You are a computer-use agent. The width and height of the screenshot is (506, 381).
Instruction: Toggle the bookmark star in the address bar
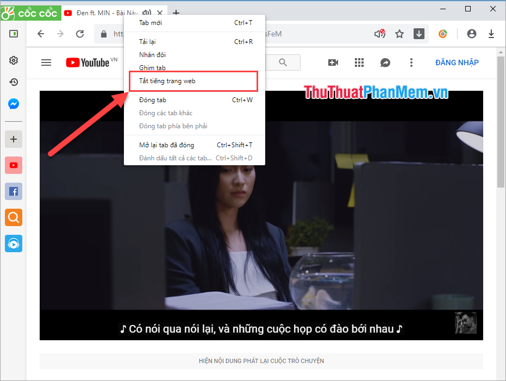[x=399, y=34]
